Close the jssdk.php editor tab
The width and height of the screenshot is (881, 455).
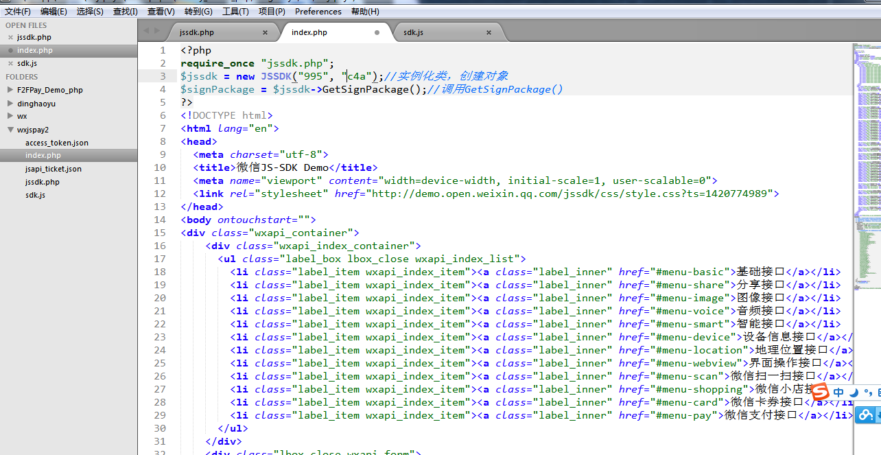266,32
